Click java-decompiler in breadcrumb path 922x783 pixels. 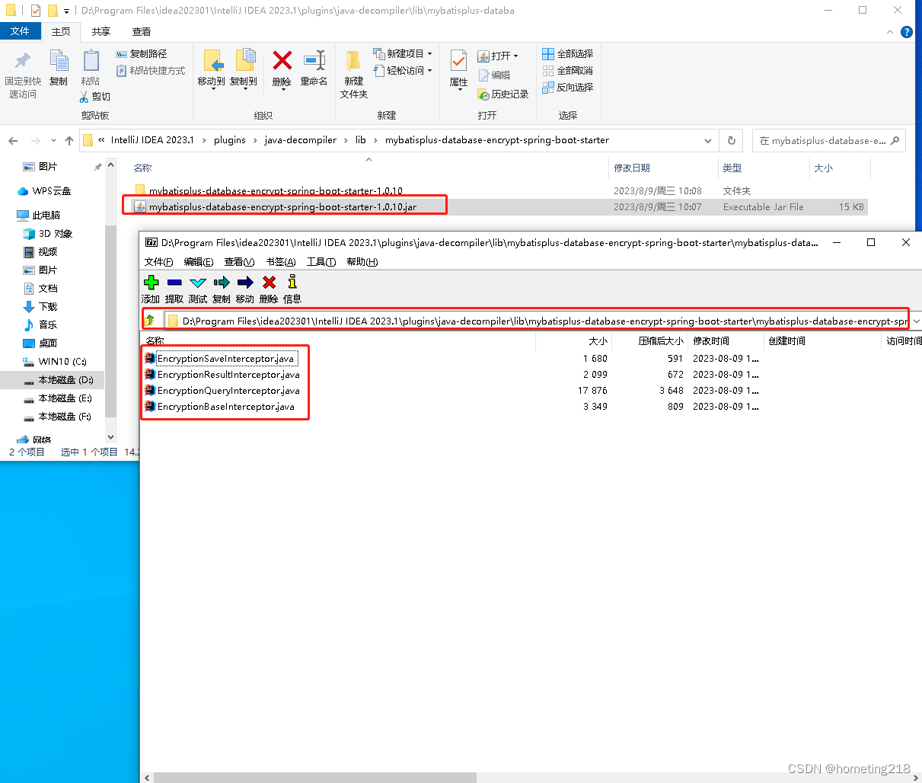tap(300, 140)
